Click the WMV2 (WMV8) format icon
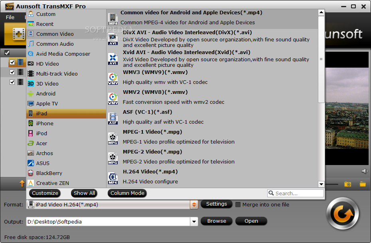The image size is (371, 243). pos(113,99)
